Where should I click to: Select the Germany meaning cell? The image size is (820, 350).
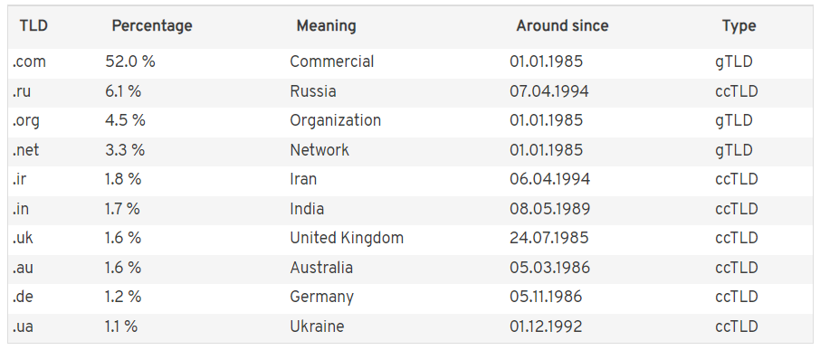(321, 298)
